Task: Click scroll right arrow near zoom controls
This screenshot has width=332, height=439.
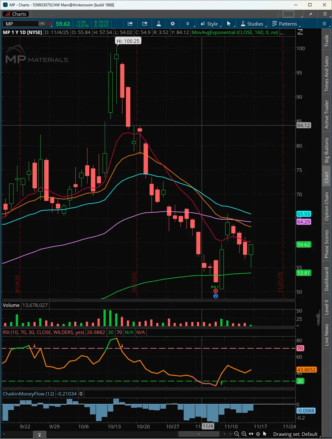Action: click(x=230, y=434)
